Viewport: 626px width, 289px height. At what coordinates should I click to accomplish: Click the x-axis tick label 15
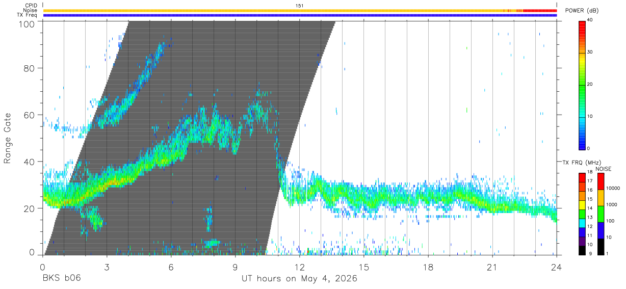click(363, 267)
